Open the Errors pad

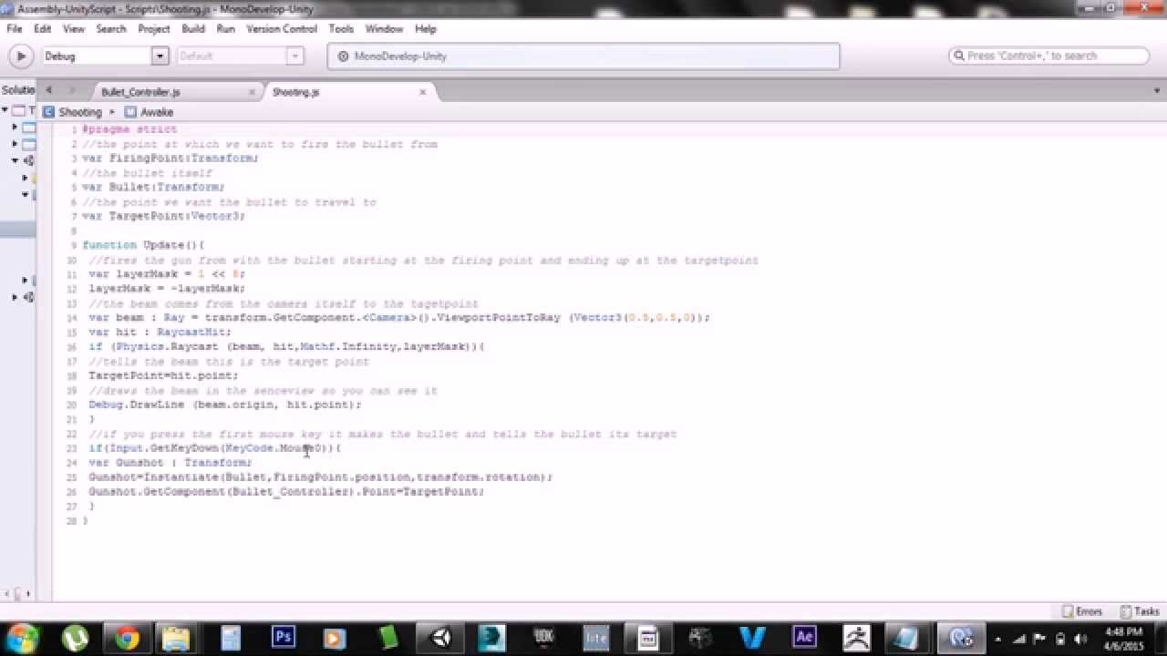[1082, 611]
